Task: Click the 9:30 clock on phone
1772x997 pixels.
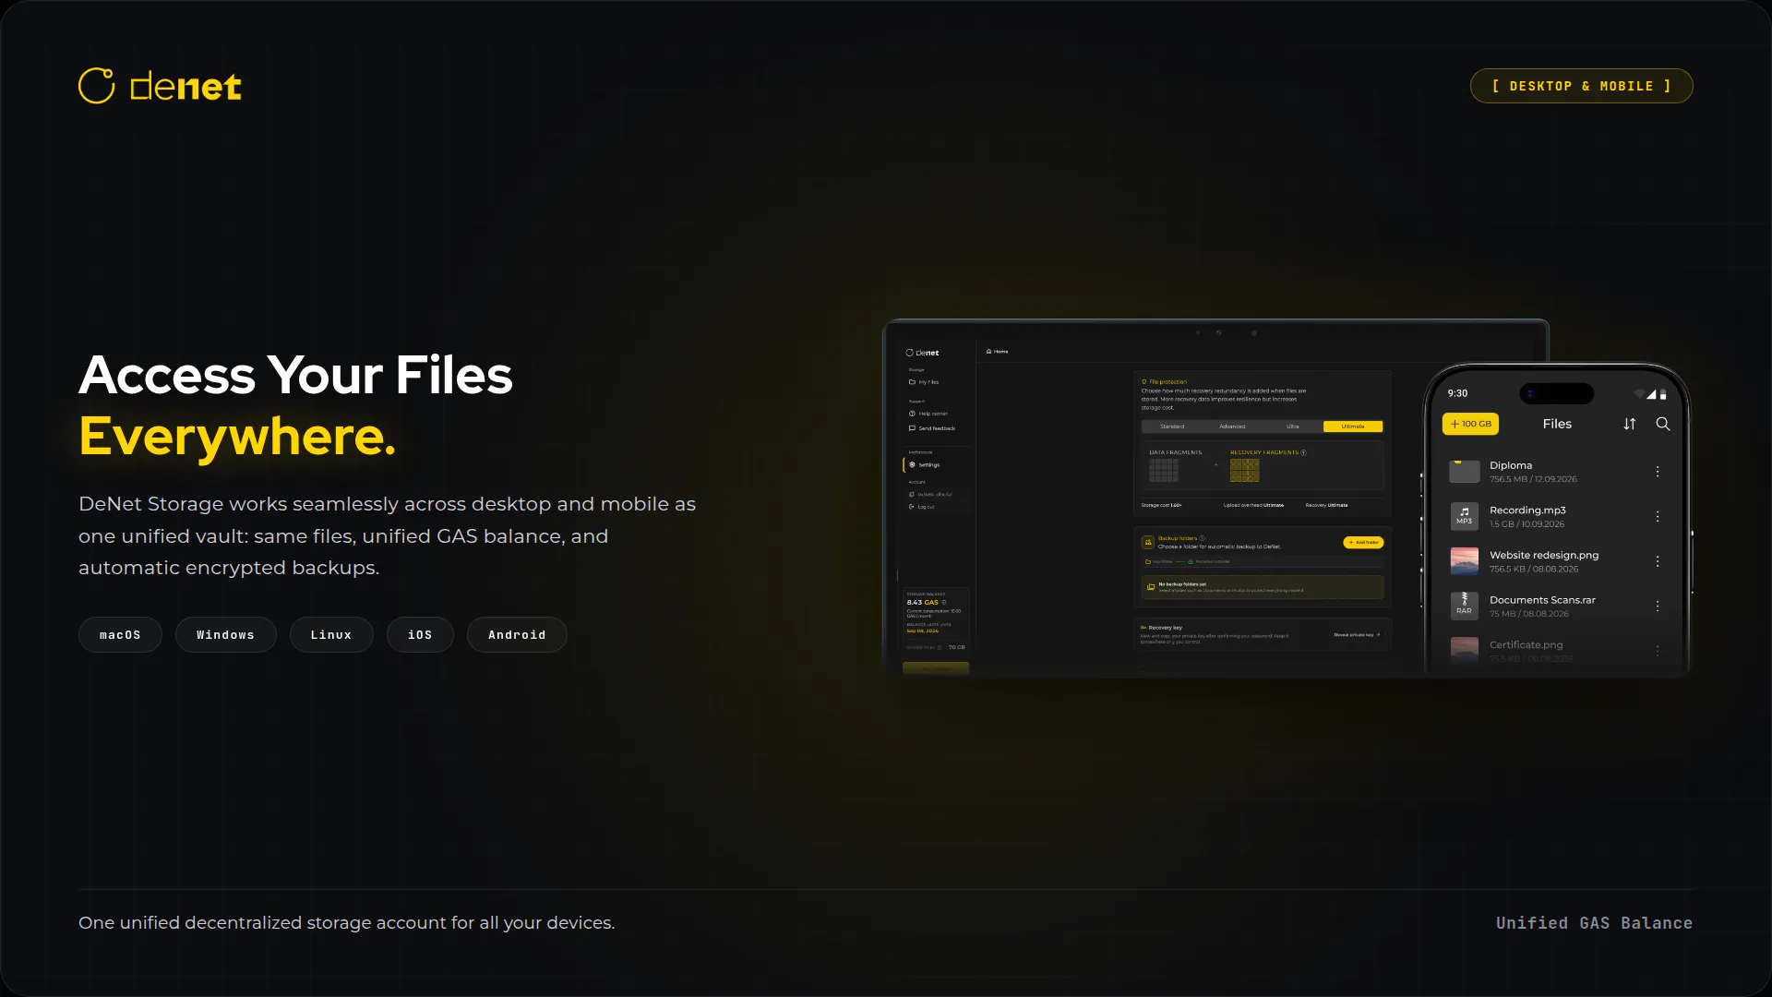Action: point(1457,393)
